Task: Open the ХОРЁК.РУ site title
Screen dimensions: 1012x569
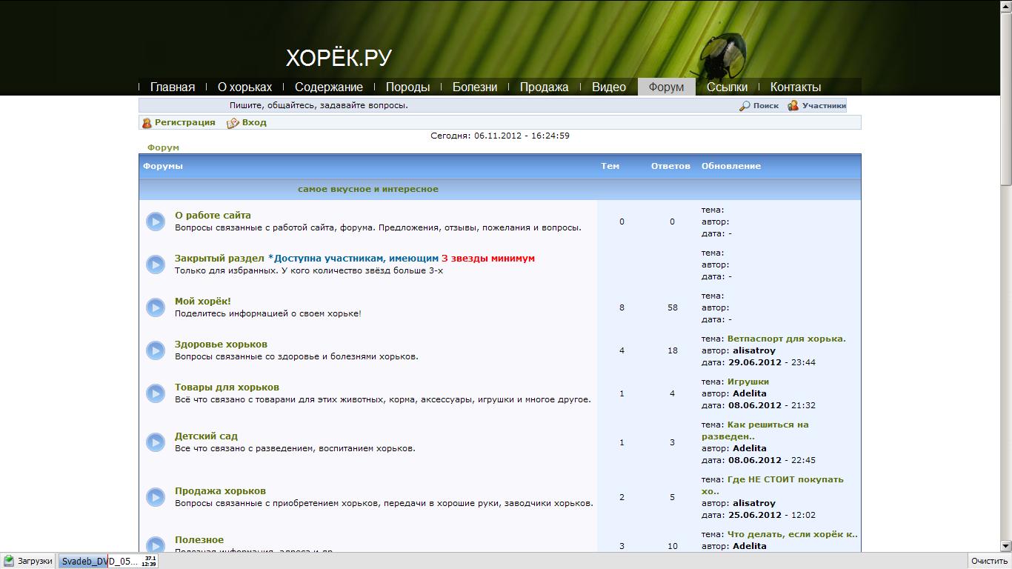Action: pyautogui.click(x=339, y=58)
